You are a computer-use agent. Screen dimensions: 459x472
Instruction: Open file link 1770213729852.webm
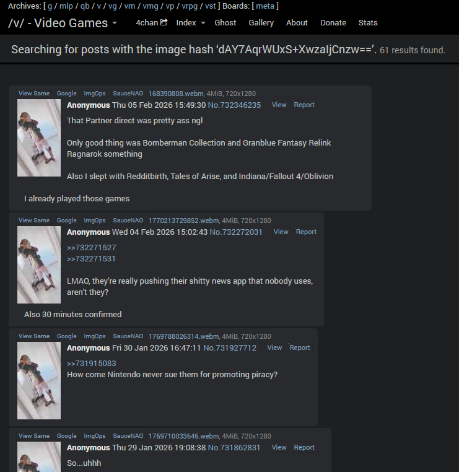point(183,221)
